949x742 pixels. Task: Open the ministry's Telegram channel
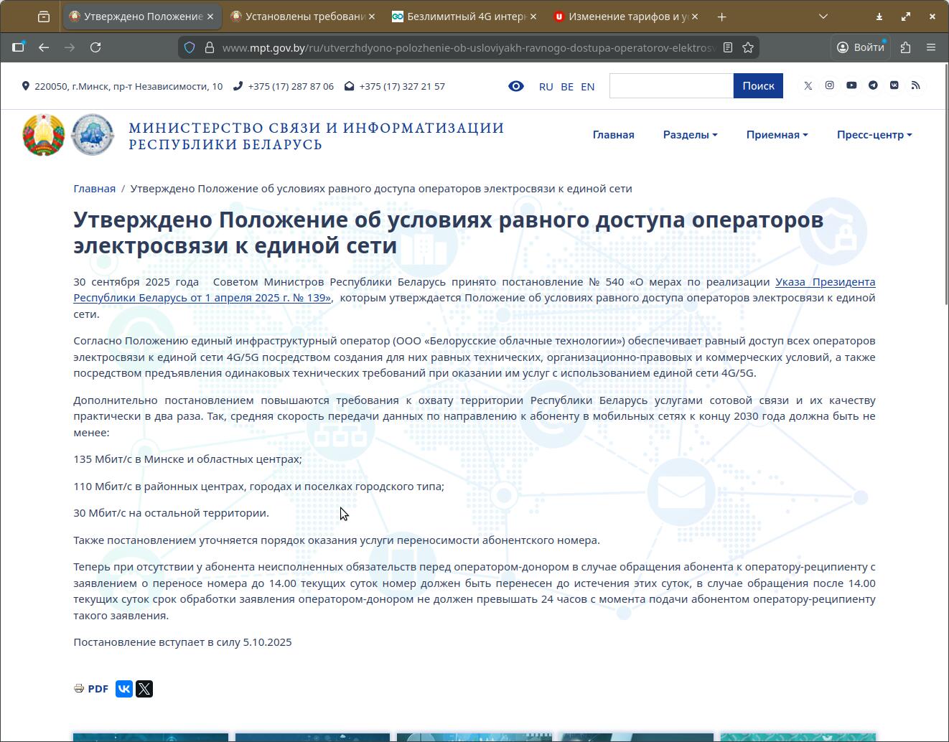coord(873,85)
